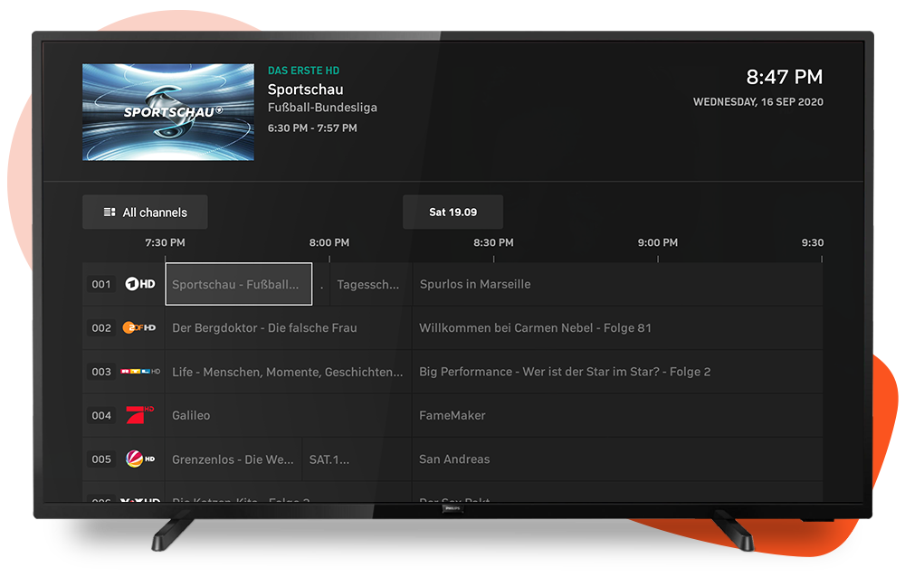Select the Tagesschau program cell
The width and height of the screenshot is (905, 577).
[371, 284]
